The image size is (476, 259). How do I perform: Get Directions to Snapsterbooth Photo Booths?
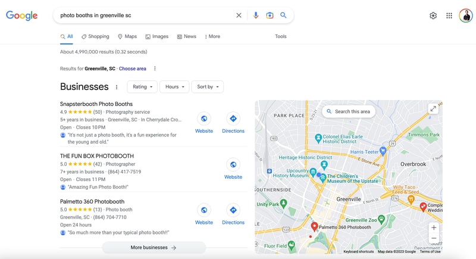[x=233, y=118]
